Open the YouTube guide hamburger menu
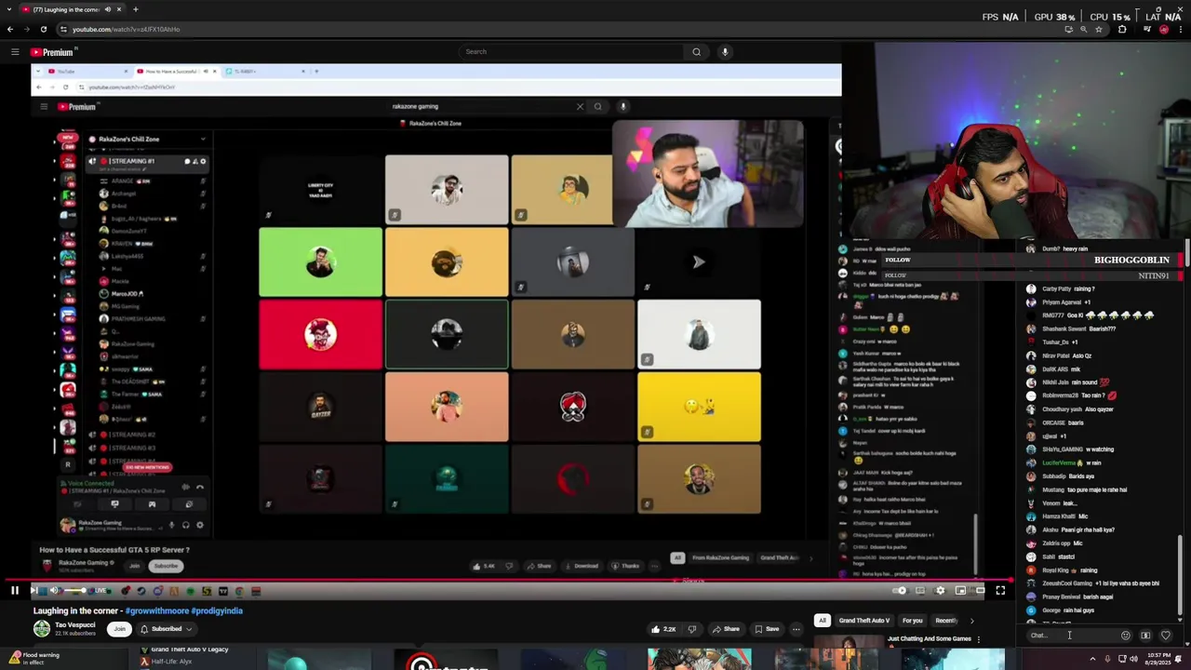 [15, 52]
